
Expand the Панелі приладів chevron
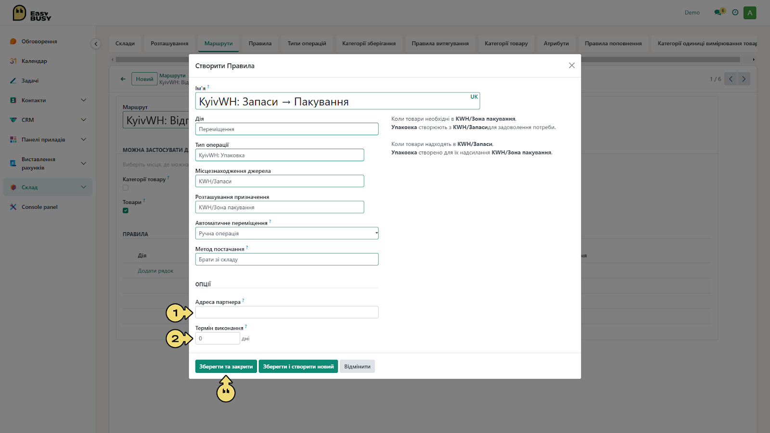coord(84,140)
